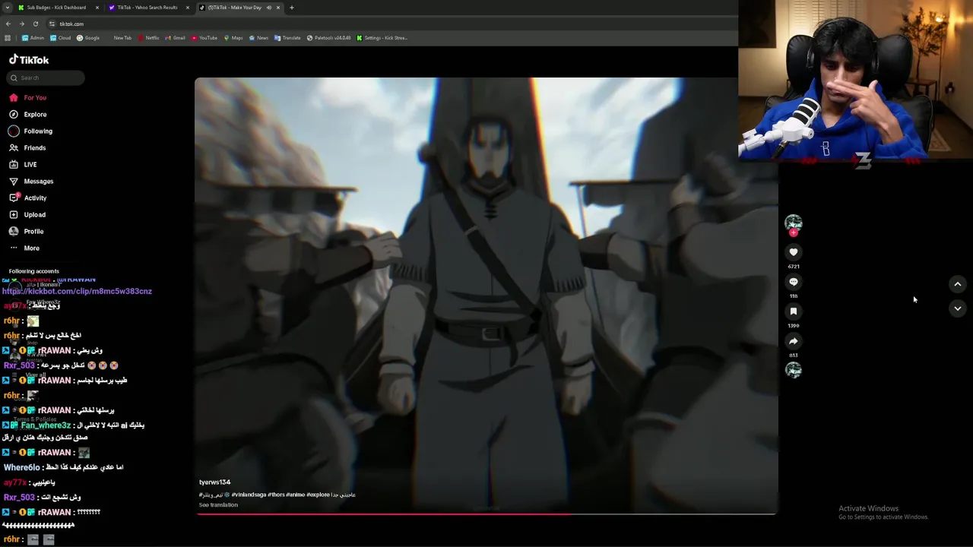Click See translation under the caption
Image resolution: width=973 pixels, height=547 pixels.
click(218, 505)
